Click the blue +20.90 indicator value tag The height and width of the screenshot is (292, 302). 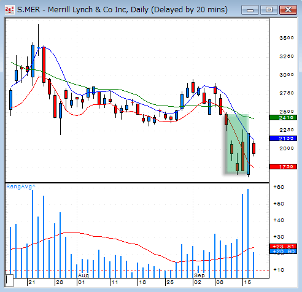coord(283,252)
